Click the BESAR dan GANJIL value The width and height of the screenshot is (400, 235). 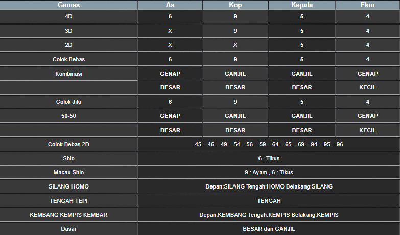click(269, 229)
